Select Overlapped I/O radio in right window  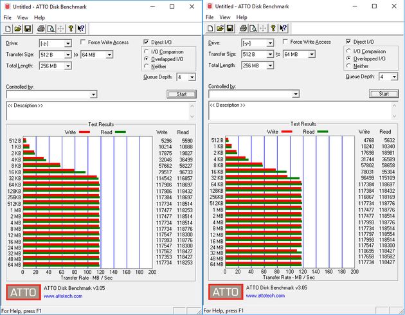(348, 59)
